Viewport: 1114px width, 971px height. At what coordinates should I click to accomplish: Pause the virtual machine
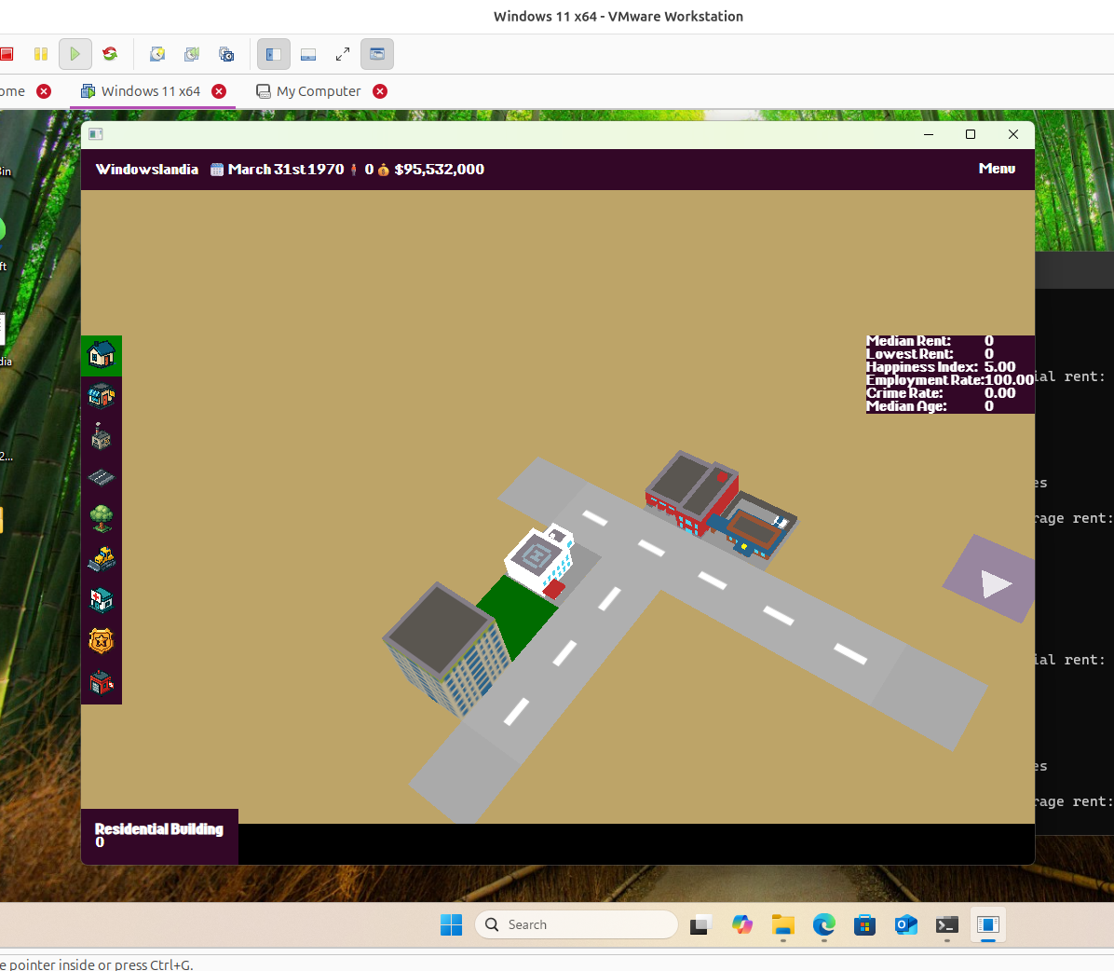click(x=41, y=54)
